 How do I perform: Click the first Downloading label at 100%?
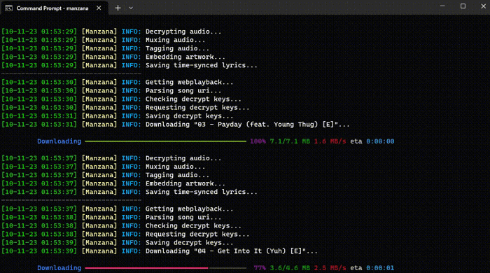pos(59,141)
